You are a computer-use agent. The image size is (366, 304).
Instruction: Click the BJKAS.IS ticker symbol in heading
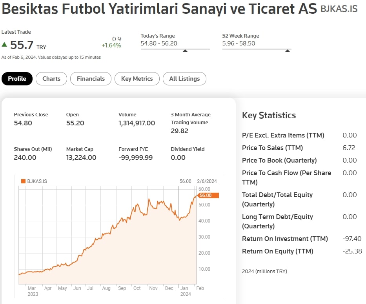point(339,9)
